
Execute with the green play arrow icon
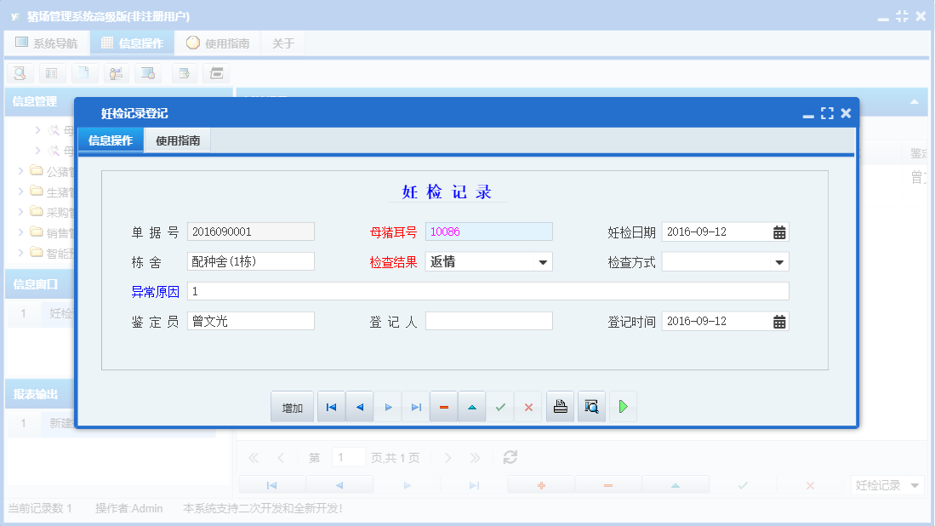pyautogui.click(x=623, y=406)
